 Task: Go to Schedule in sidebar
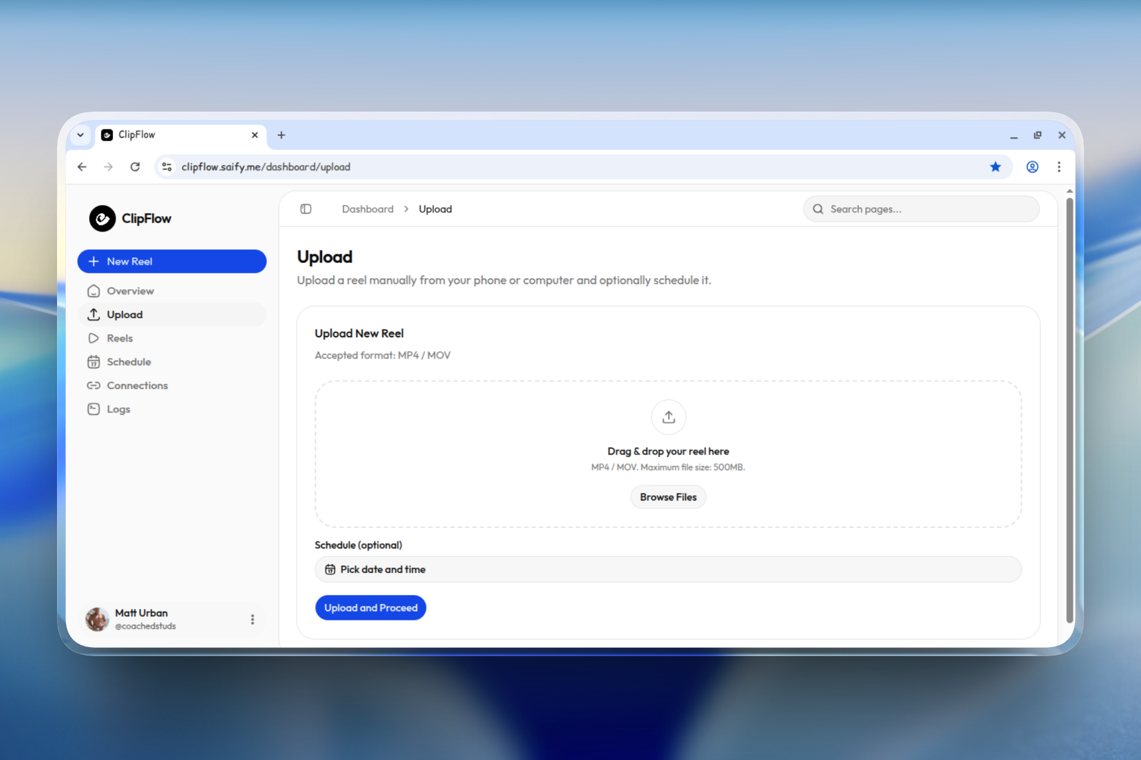click(x=128, y=362)
